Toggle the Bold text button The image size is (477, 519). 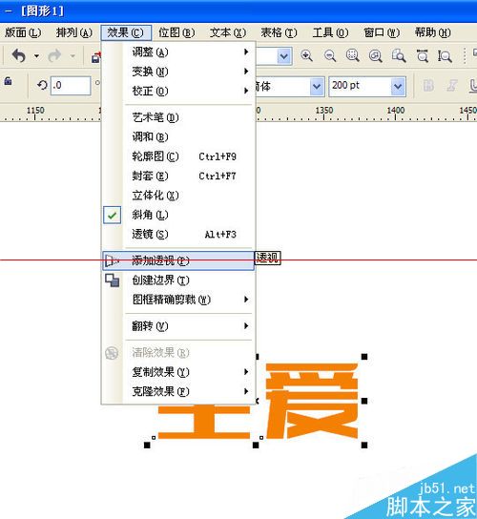tap(428, 86)
